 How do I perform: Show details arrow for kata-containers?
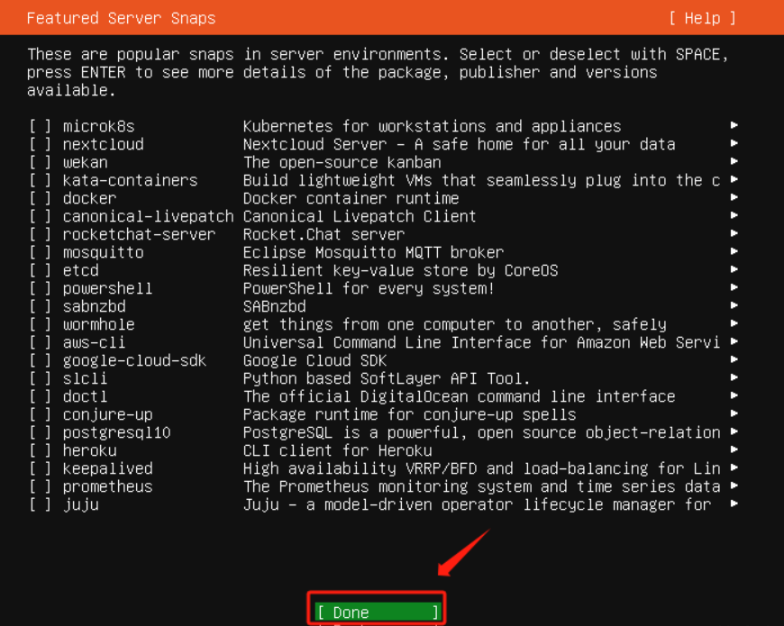pyautogui.click(x=734, y=179)
